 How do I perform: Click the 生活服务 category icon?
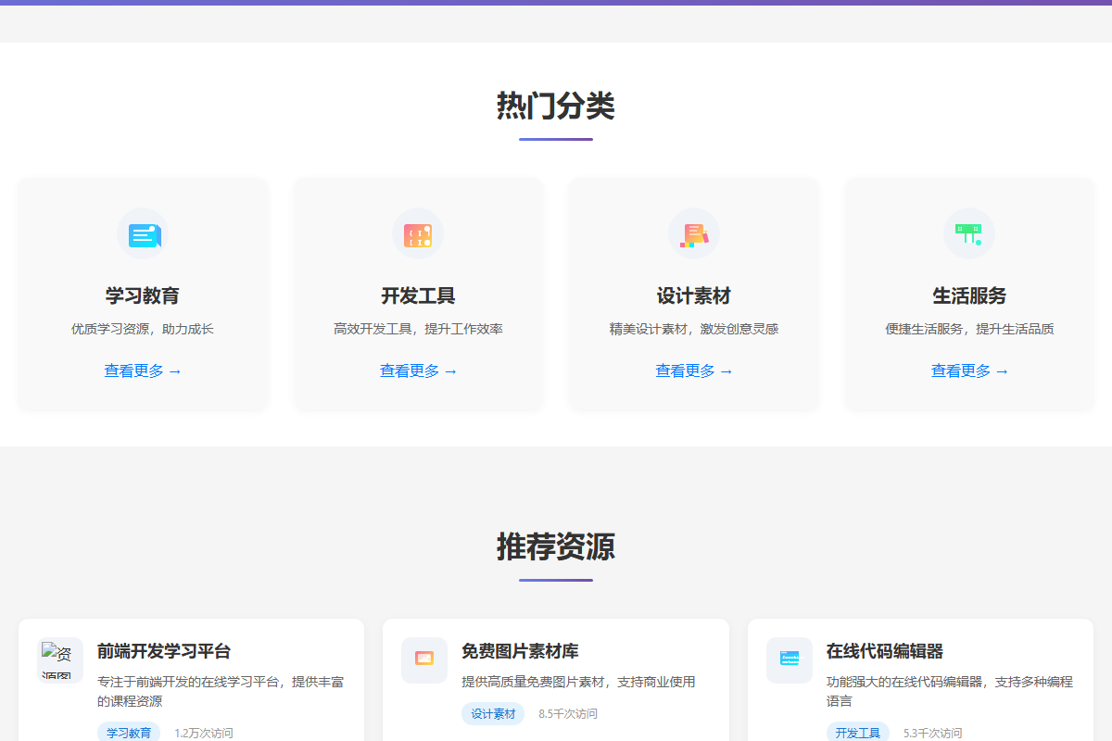click(x=969, y=232)
